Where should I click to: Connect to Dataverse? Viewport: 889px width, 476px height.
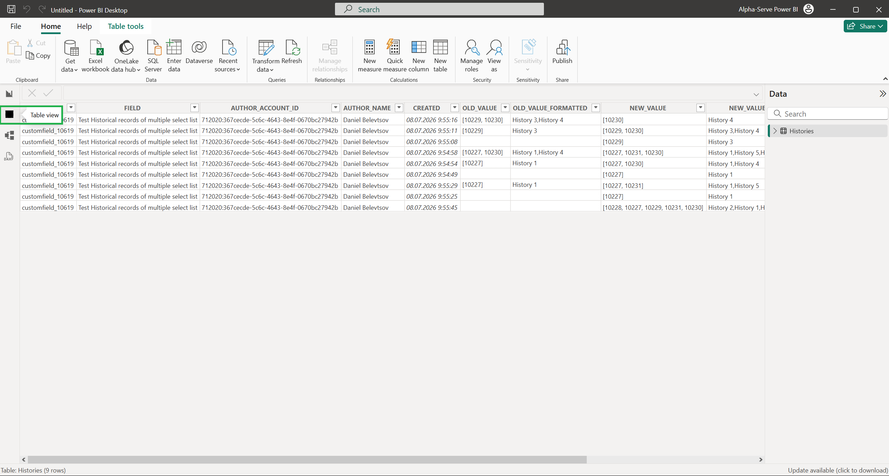[x=199, y=52]
